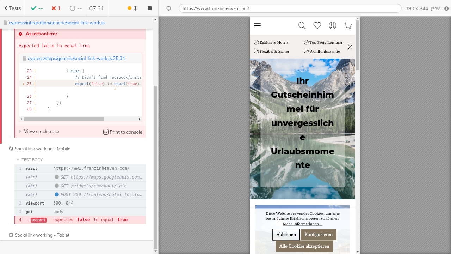Open the viewport info icon
The height and width of the screenshot is (254, 451).
tap(446, 8)
